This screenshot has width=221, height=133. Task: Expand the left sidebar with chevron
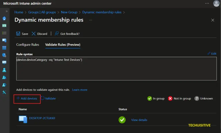point(7,11)
